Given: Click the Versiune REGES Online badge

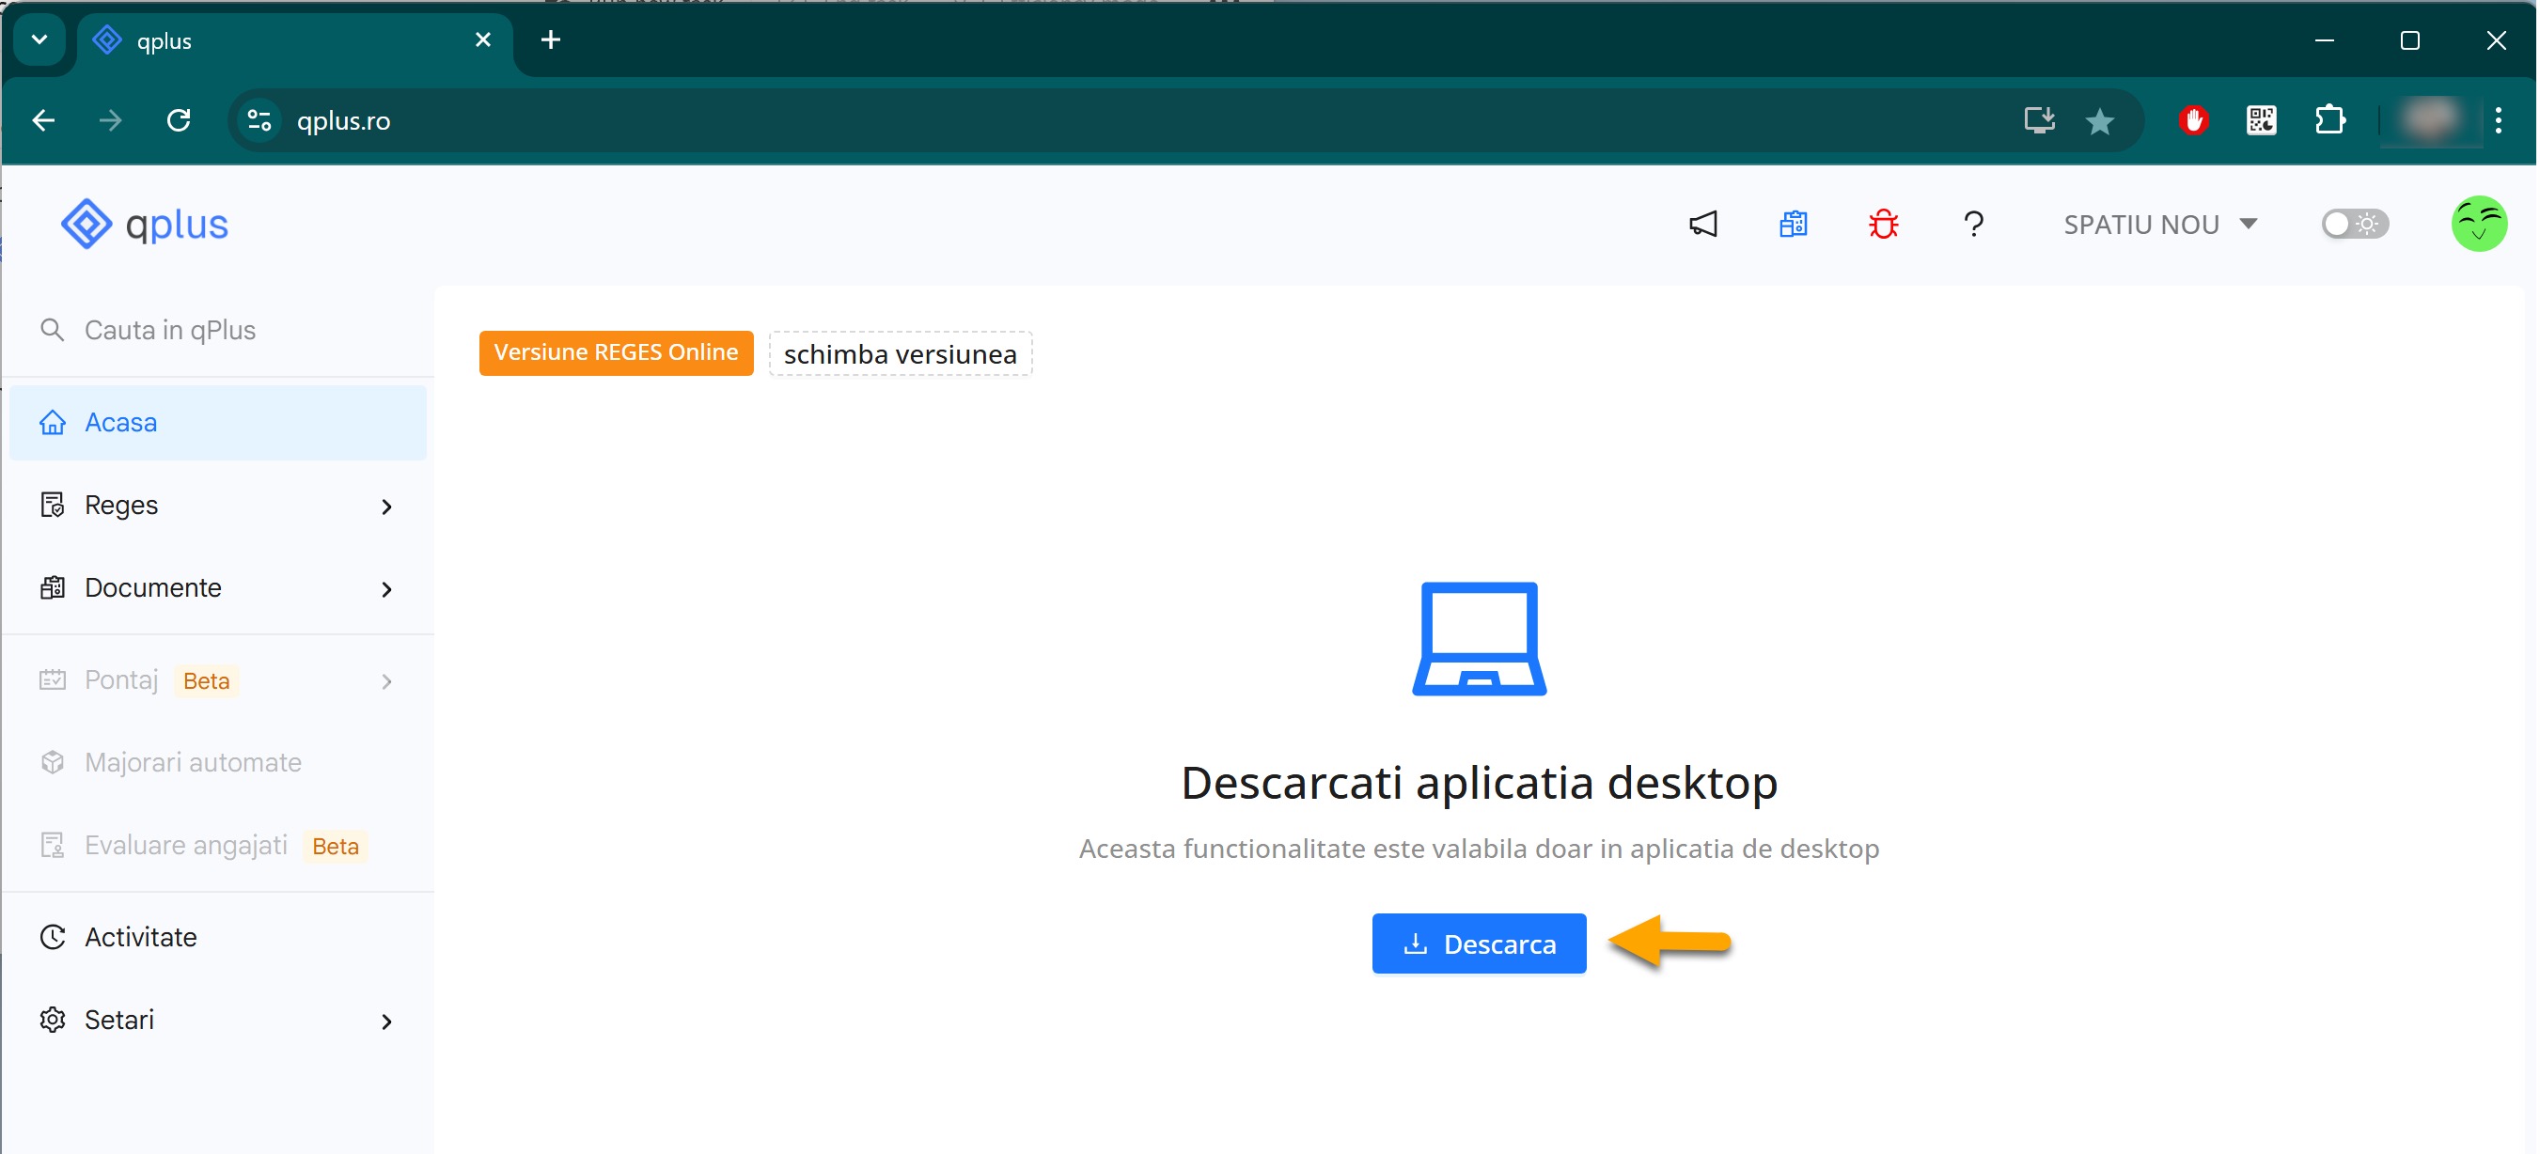Looking at the screenshot, I should [x=617, y=352].
